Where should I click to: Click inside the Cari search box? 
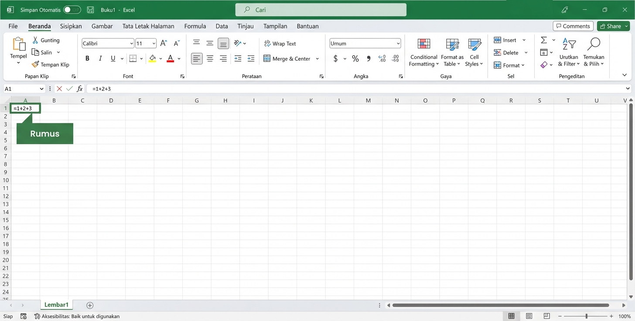click(x=321, y=10)
